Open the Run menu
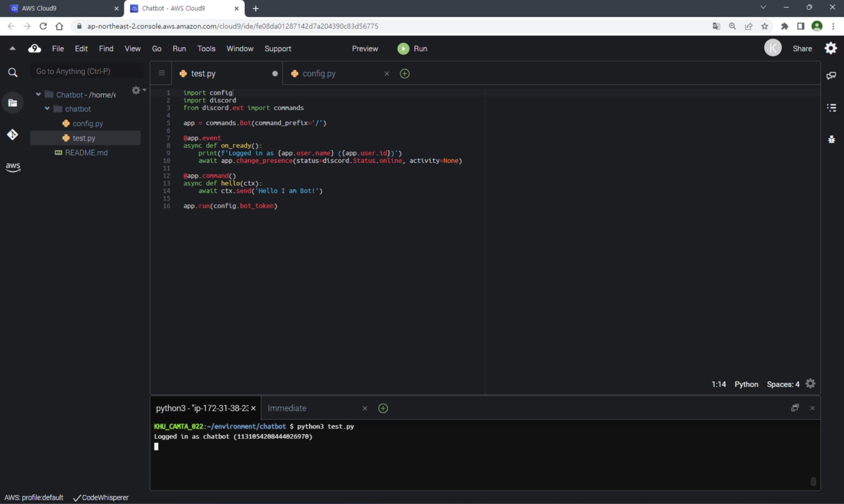The width and height of the screenshot is (844, 504). point(179,49)
